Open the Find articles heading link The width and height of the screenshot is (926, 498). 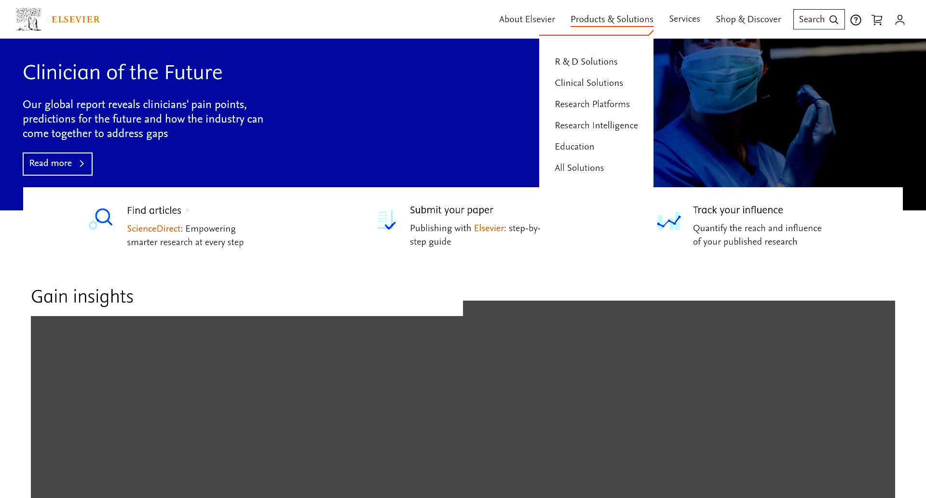[154, 210]
